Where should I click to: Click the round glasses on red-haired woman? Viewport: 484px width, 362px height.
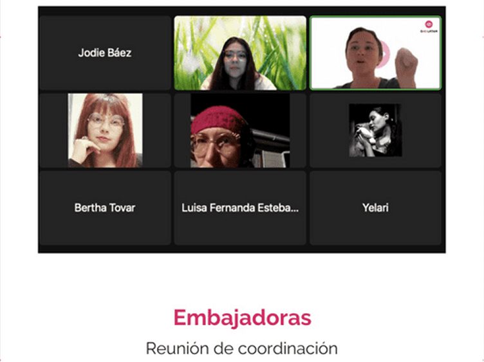pos(106,120)
